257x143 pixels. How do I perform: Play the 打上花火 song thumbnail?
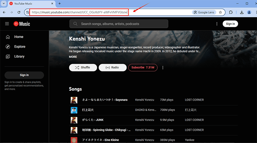point(74,110)
